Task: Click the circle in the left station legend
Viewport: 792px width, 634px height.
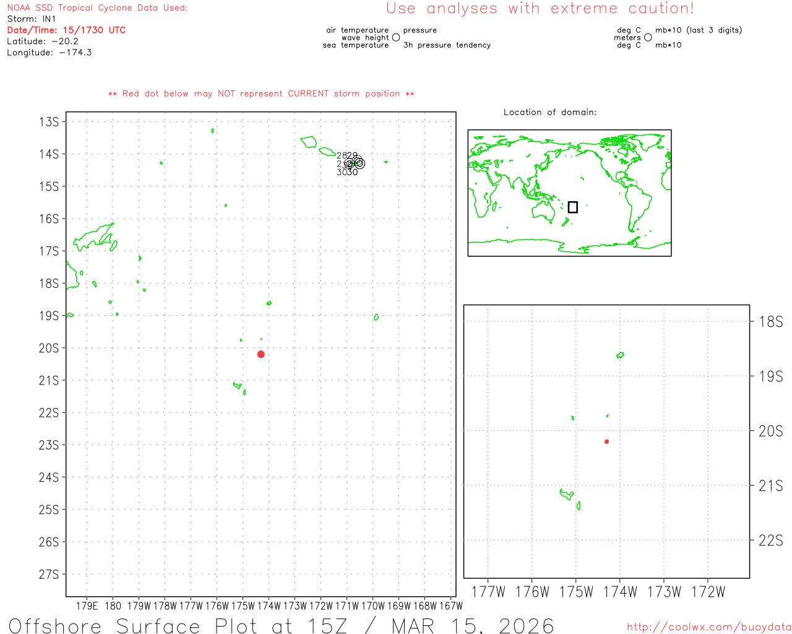Action: (396, 38)
